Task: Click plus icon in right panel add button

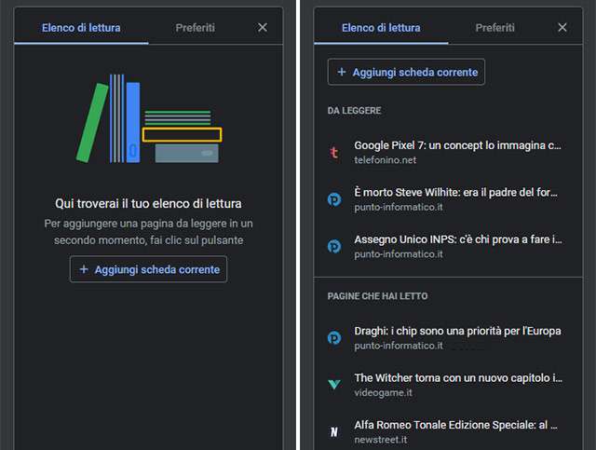Action: [342, 72]
